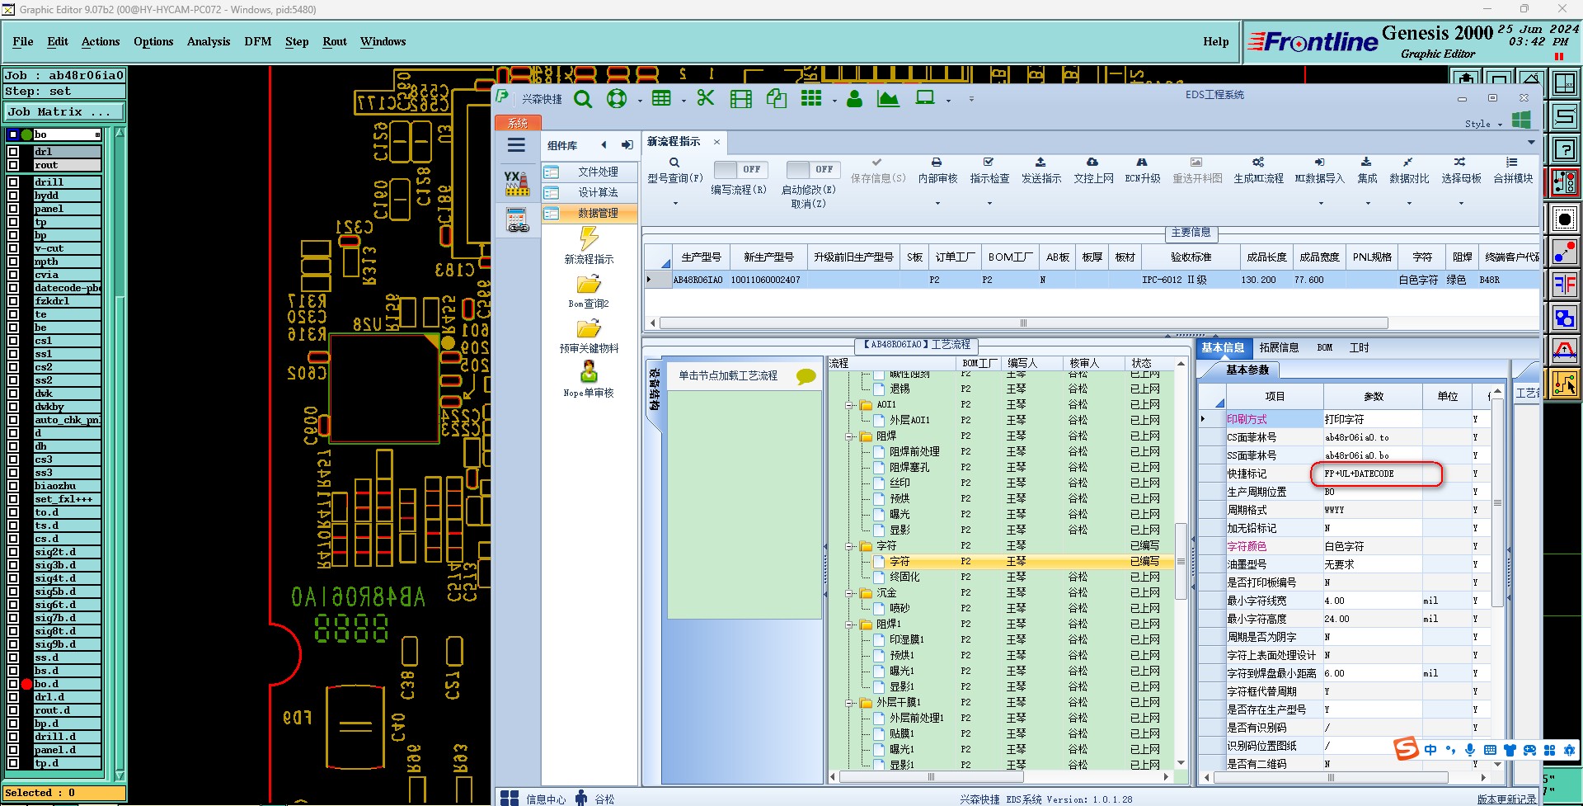
Task: Click the 合拼模块 list icon
Action: coord(1512,163)
